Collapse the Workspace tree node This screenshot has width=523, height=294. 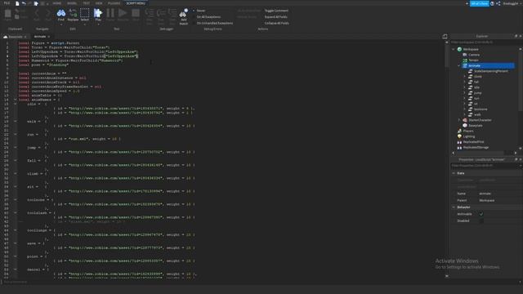[x=454, y=49]
